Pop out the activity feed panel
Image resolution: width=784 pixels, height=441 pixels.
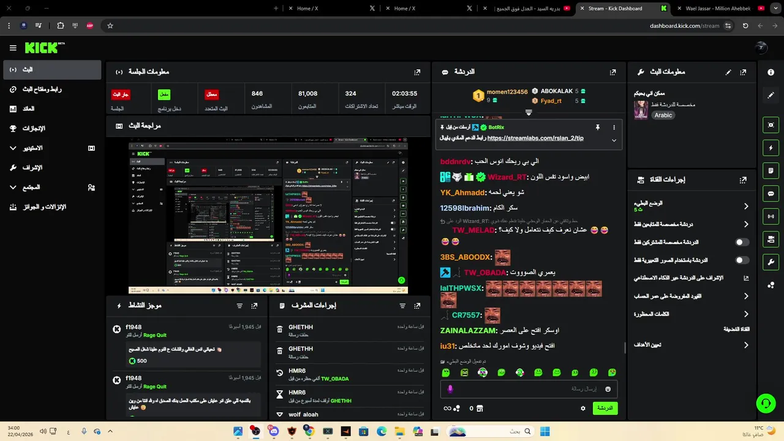click(254, 306)
